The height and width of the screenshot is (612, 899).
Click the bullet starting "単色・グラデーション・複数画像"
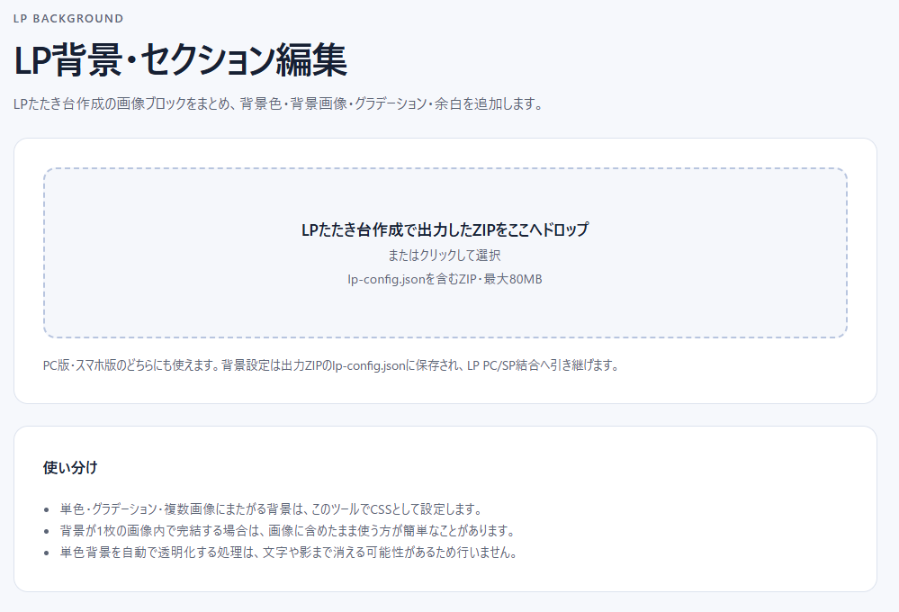272,508
